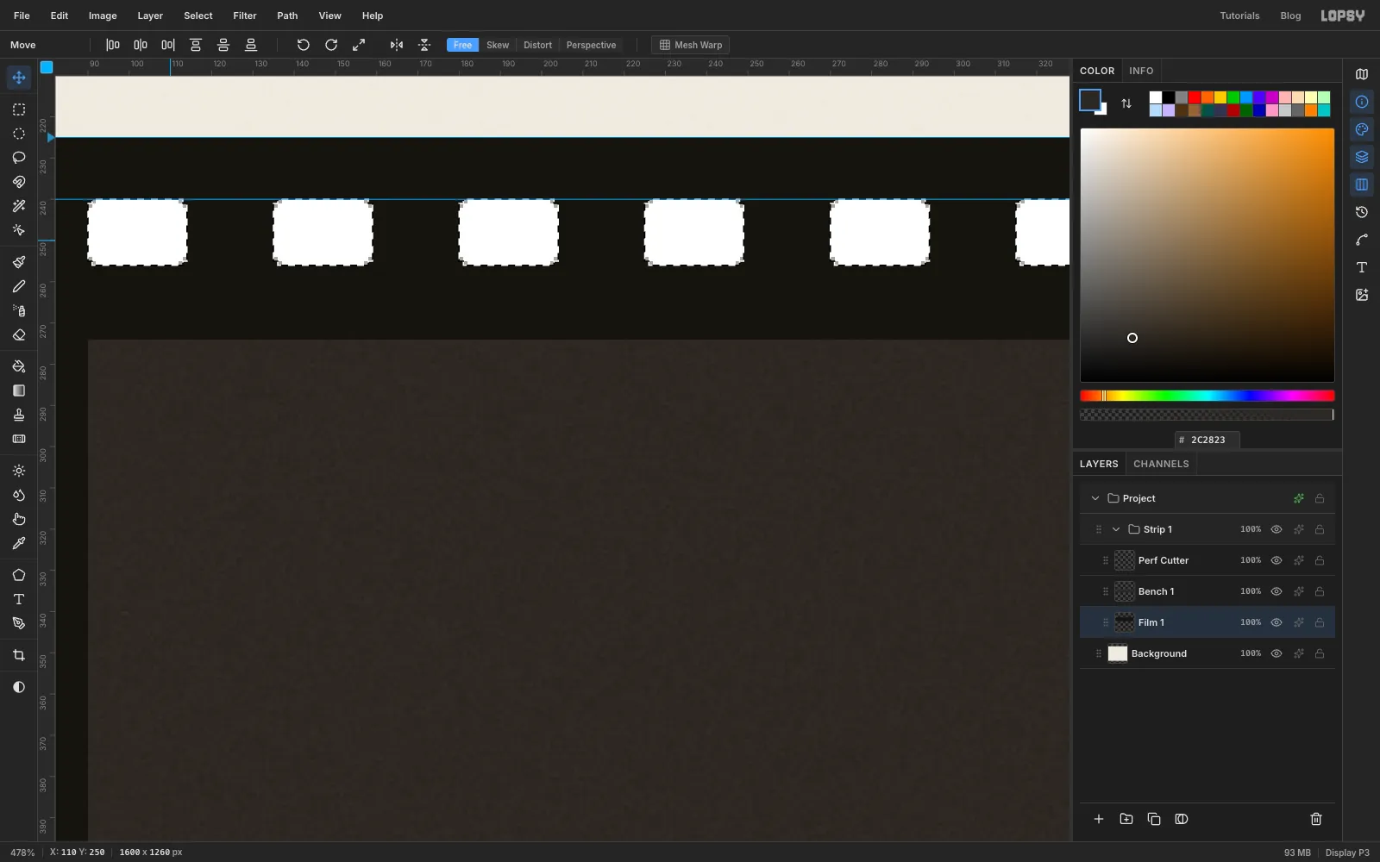Viewport: 1380px width, 862px height.
Task: Hide the Background layer
Action: point(1276,653)
